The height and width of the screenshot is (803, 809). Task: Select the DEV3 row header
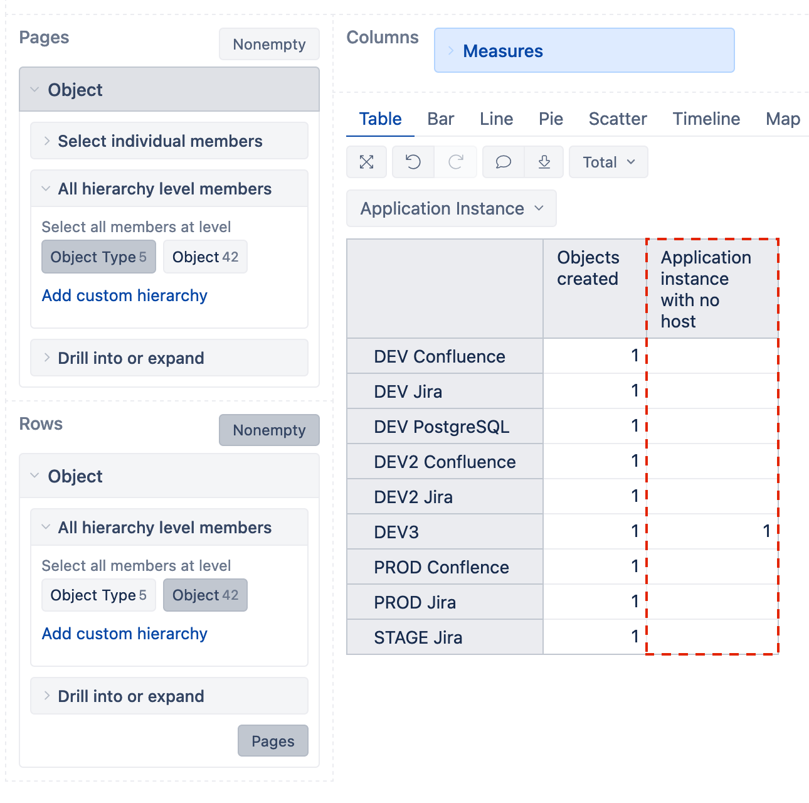(445, 532)
